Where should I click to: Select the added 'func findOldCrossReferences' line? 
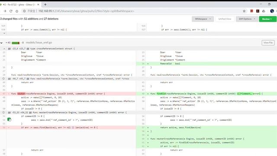click(206, 94)
